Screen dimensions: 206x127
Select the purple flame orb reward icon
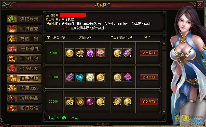coord(90,53)
